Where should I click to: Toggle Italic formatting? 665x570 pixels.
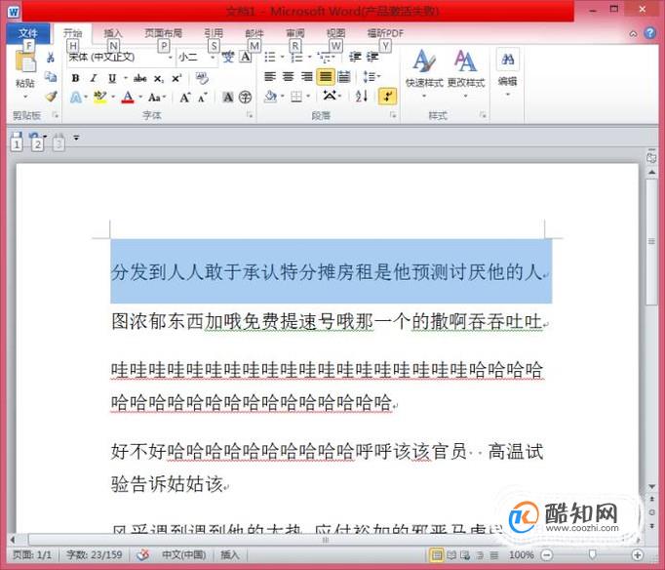coord(94,78)
